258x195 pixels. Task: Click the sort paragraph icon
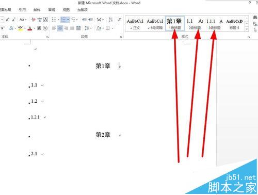coord(110,20)
